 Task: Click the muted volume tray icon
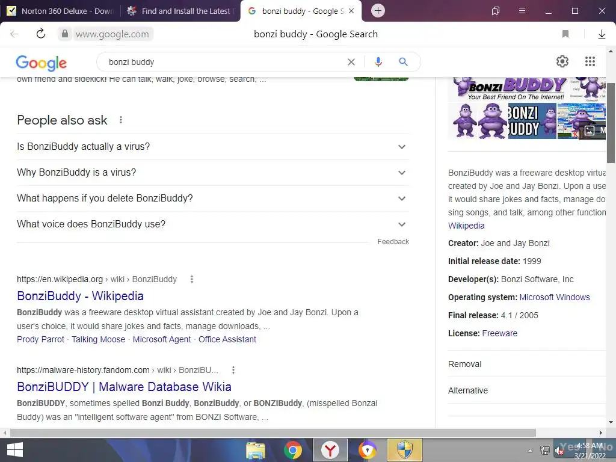point(559,451)
